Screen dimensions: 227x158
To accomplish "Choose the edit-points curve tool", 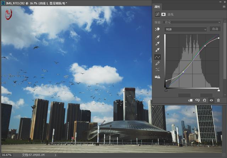I will point(158,57).
